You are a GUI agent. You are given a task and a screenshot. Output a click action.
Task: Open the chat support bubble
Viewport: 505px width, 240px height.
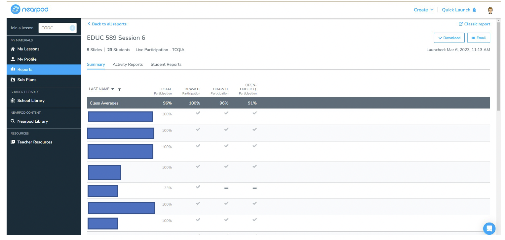click(x=489, y=228)
